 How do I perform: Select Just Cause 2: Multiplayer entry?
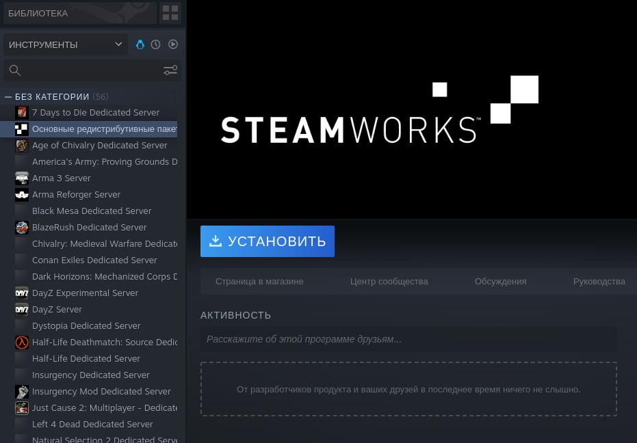[105, 408]
